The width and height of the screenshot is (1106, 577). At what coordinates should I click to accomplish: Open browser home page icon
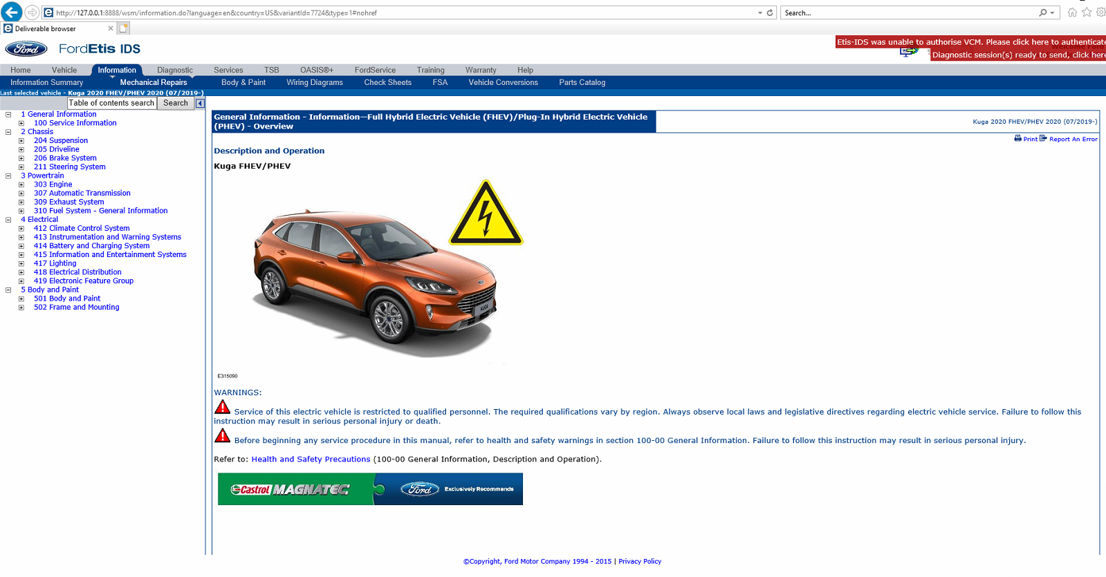click(1072, 12)
